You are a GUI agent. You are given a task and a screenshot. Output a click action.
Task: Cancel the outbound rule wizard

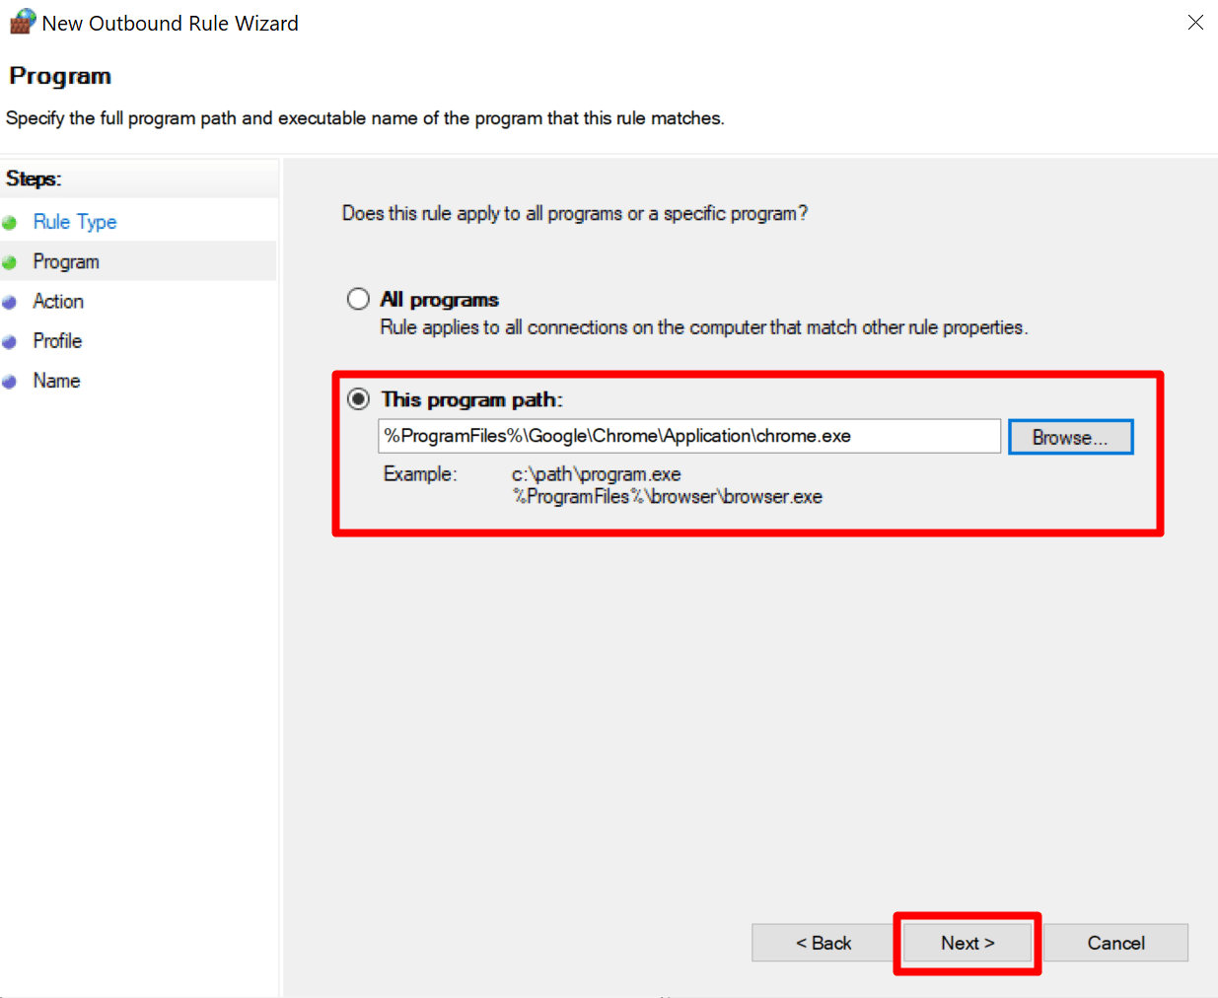click(1115, 943)
